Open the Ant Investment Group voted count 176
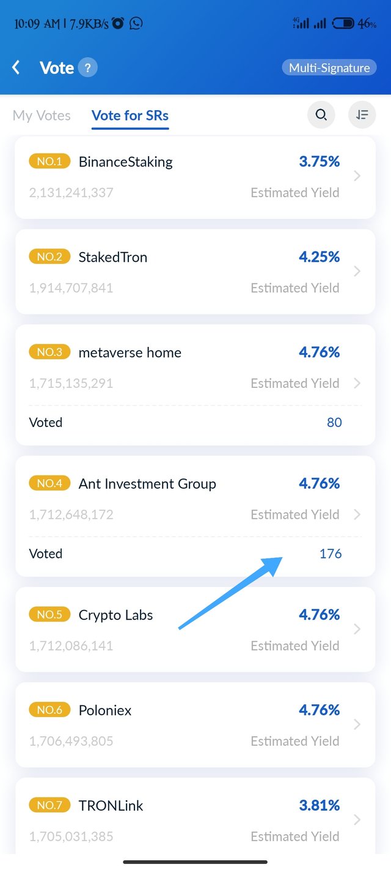Screen dimensions: 391x870 (331, 554)
